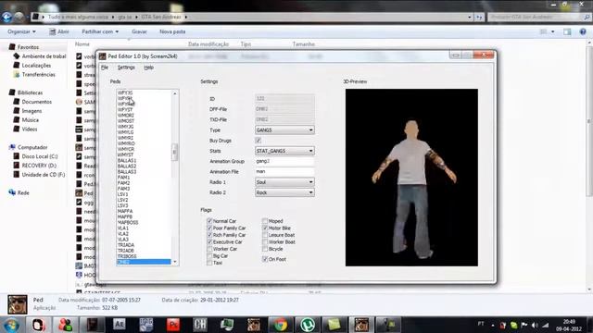
Task: Open uTorrent from the taskbar
Action: pyautogui.click(x=308, y=325)
